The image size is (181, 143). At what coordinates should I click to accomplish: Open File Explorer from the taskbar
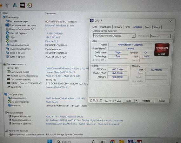pyautogui.click(x=121, y=141)
